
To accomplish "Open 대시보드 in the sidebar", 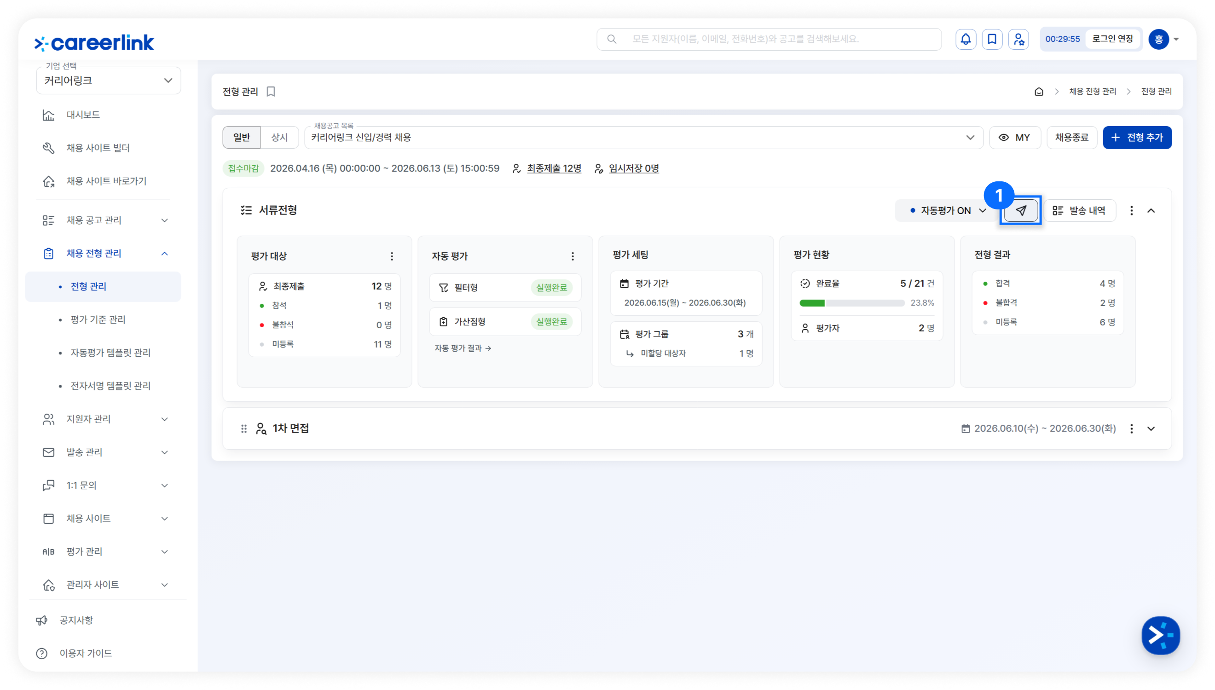I will [x=83, y=115].
